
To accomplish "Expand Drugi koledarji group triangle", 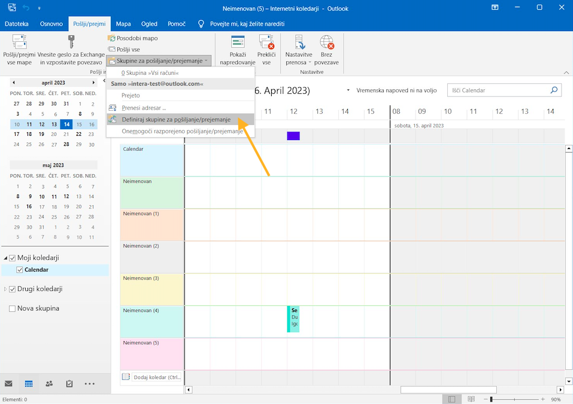I will pyautogui.click(x=5, y=289).
